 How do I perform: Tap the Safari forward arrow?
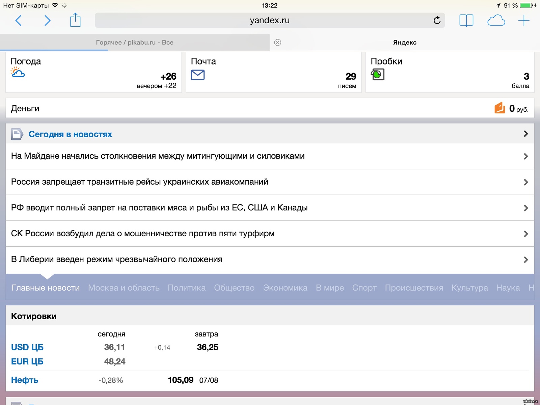[x=47, y=21]
